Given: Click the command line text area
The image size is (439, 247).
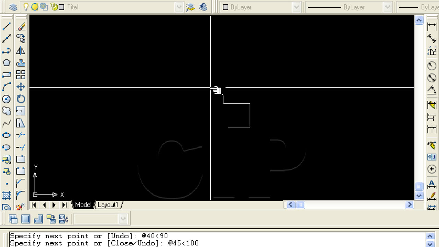Looking at the screenshot, I should pyautogui.click(x=217, y=239).
